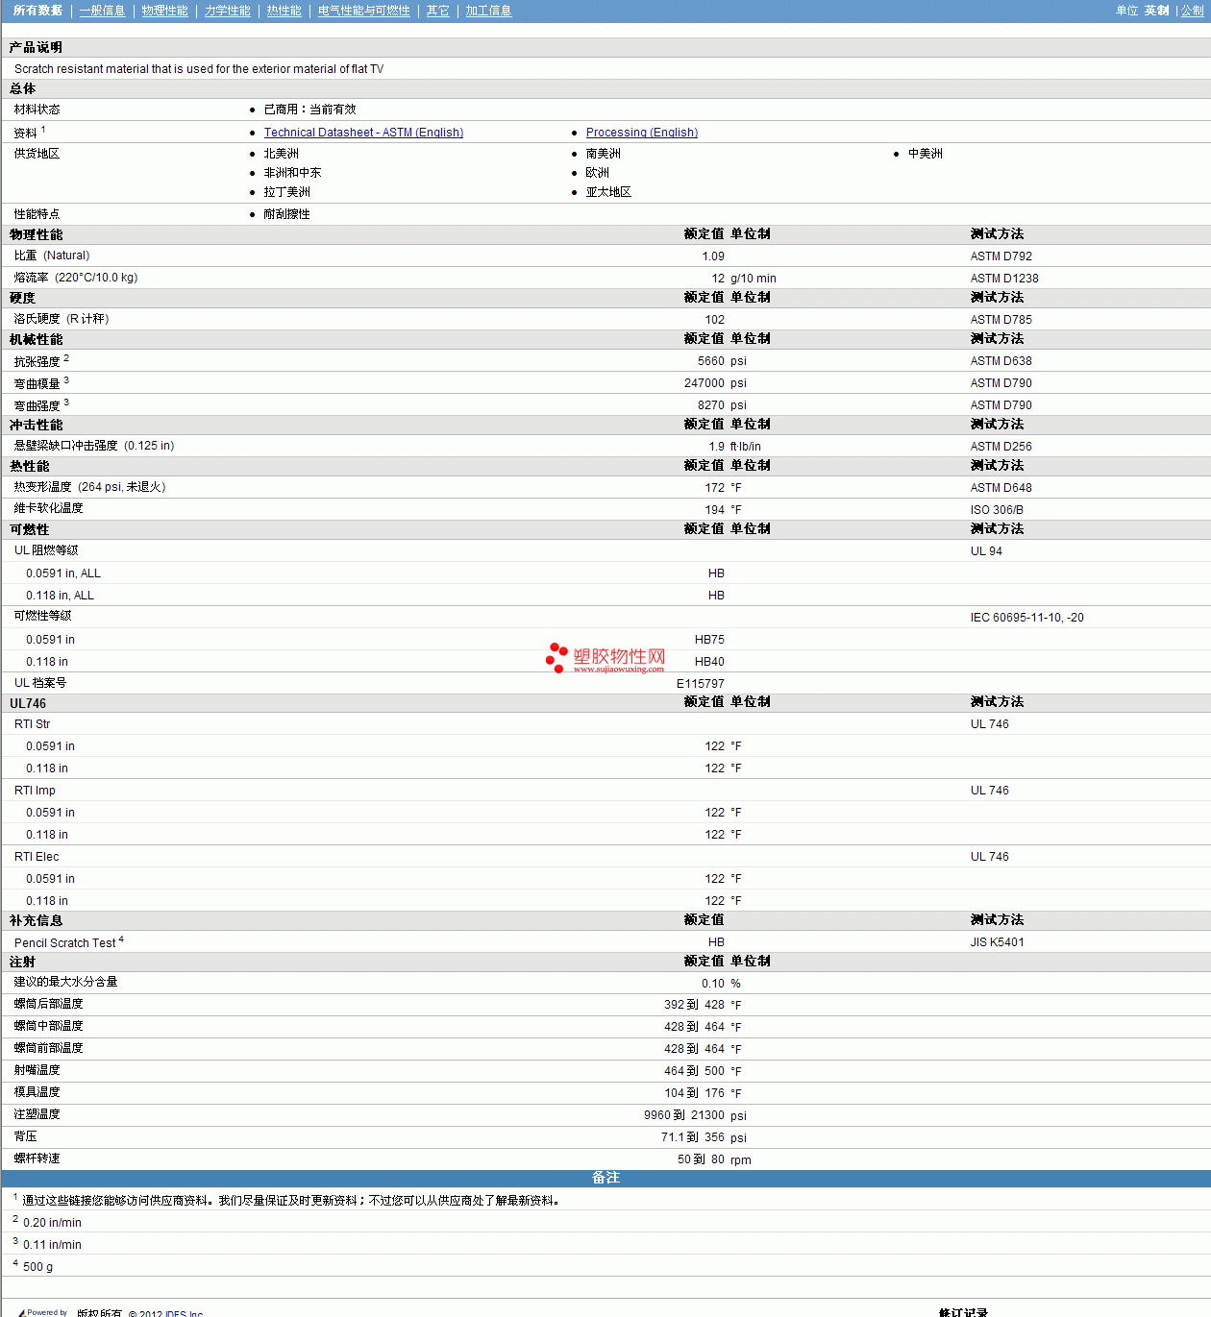
Task: View the 加工信息 tab
Action: tap(488, 11)
